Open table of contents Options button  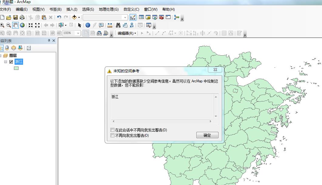pos(29,48)
